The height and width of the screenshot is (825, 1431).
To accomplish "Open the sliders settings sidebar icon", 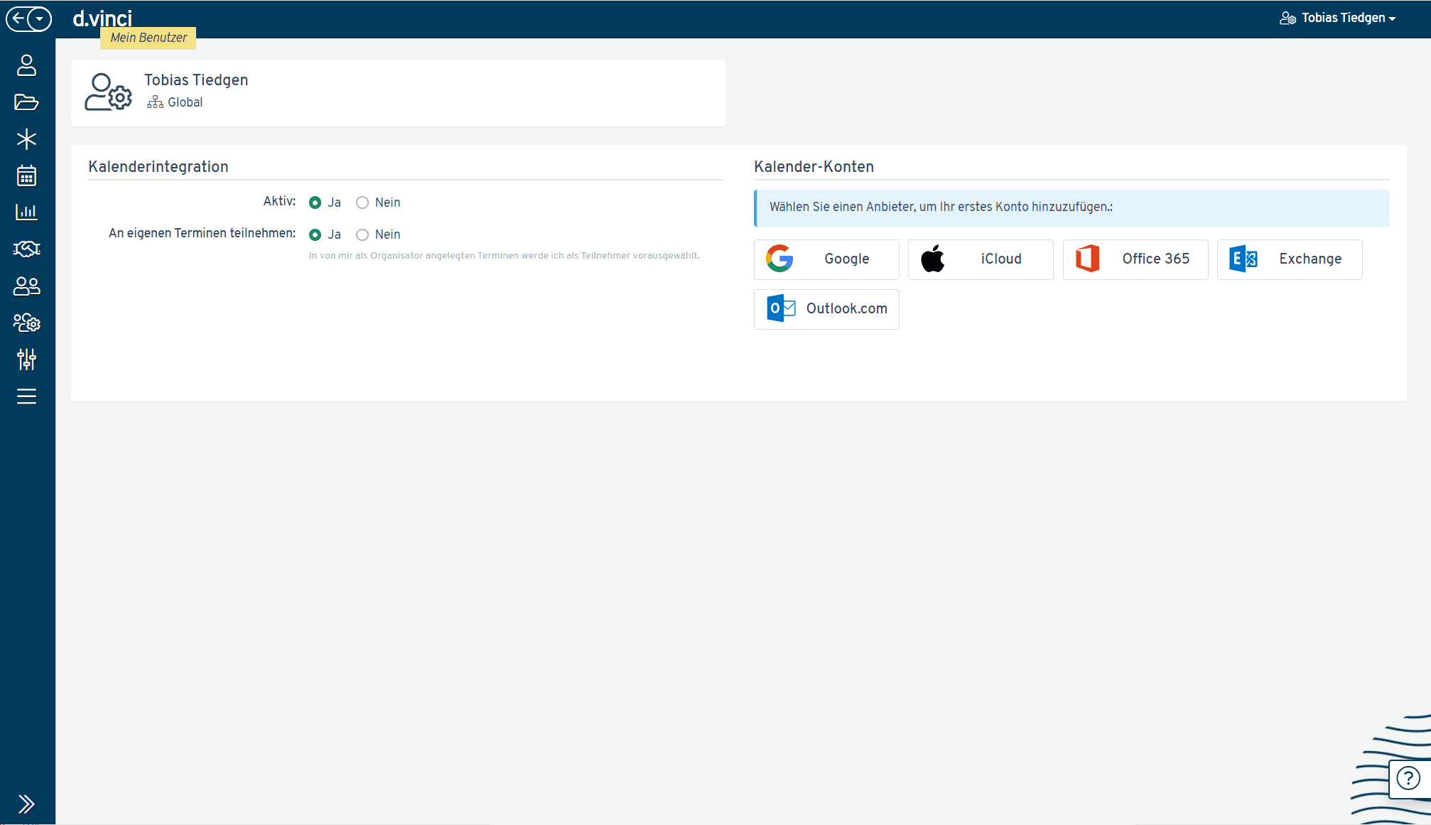I will 26,360.
